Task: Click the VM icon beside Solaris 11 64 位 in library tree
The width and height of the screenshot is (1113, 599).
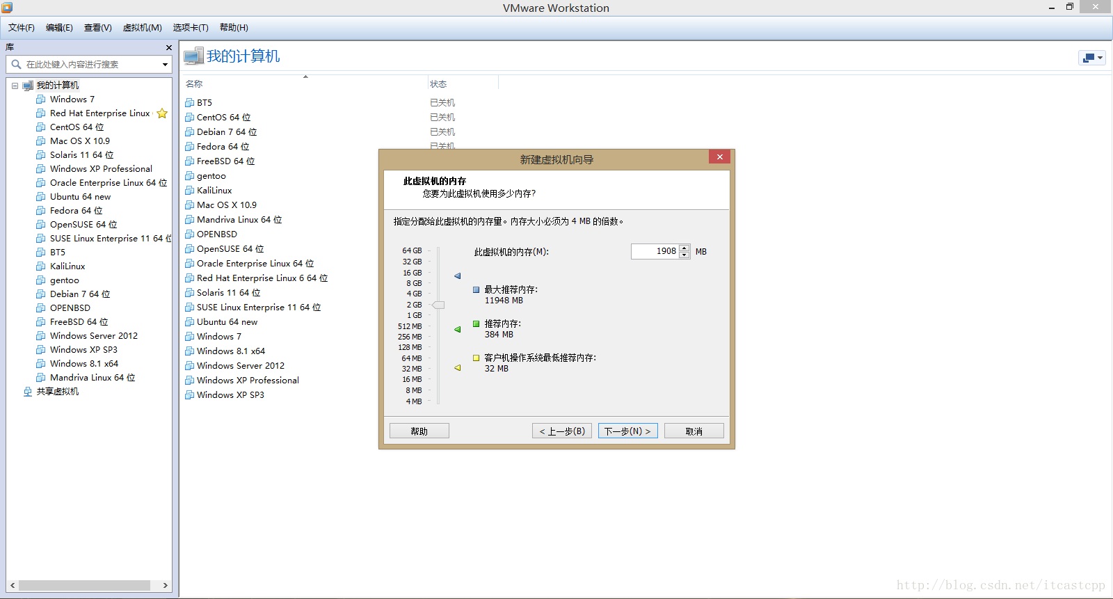Action: coord(41,155)
